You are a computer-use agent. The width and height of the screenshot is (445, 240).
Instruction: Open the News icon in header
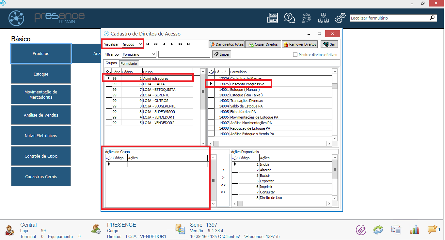pyautogui.click(x=272, y=18)
